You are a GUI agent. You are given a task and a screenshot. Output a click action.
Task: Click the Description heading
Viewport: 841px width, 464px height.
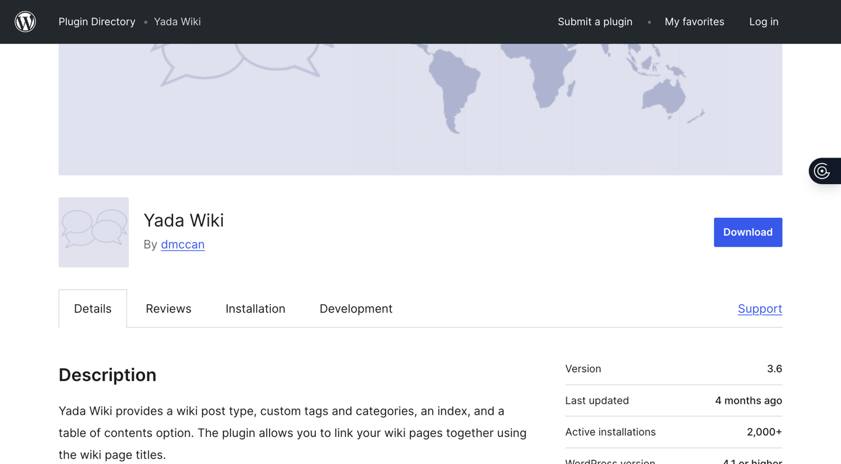tap(107, 375)
